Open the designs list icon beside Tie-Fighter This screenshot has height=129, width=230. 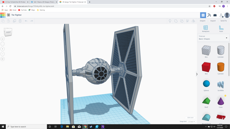pos(8,15)
